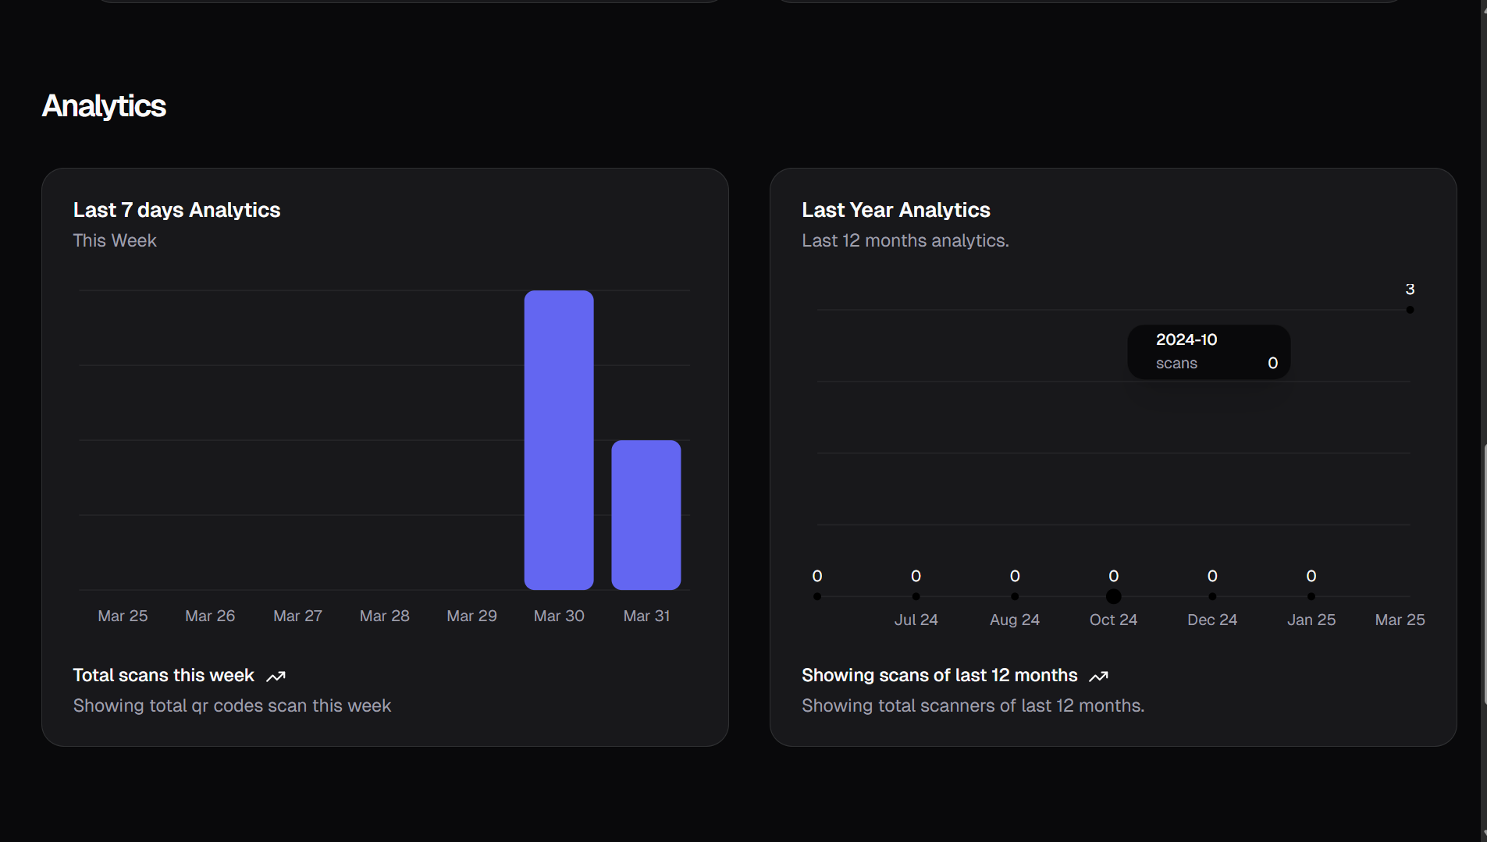Click the Last Year Analytics title

point(896,210)
